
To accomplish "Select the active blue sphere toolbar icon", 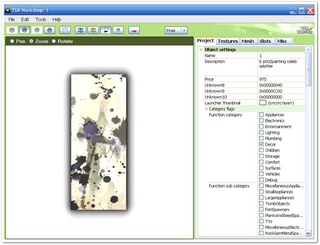I will [x=25, y=30].
